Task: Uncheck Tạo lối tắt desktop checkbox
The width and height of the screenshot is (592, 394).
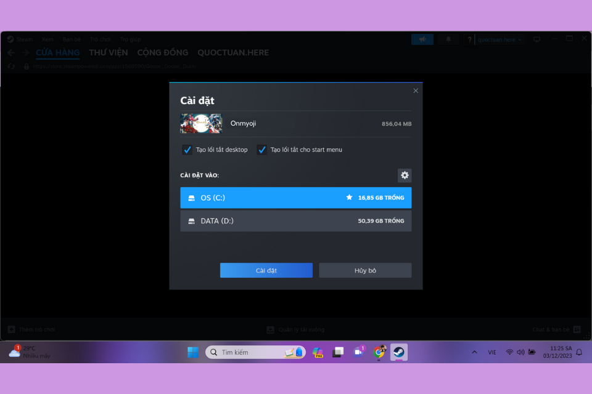Action: click(187, 150)
